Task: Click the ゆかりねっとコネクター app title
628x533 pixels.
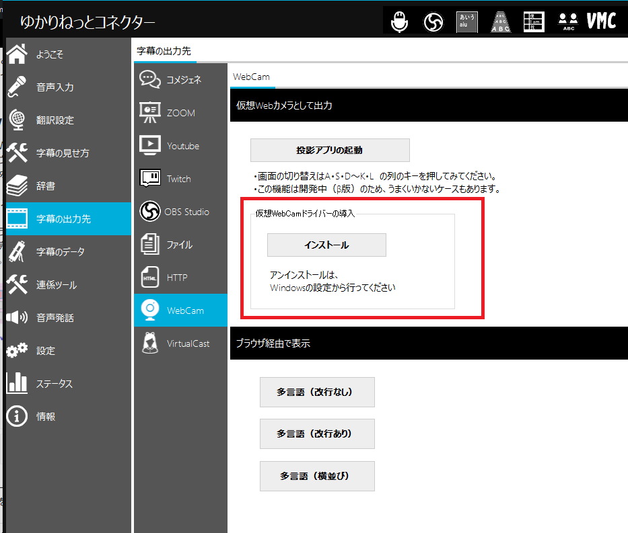Action: pos(88,22)
